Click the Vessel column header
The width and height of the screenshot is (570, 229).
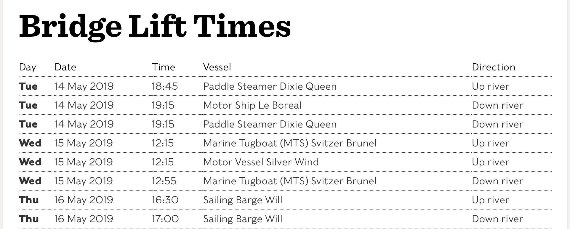click(217, 67)
